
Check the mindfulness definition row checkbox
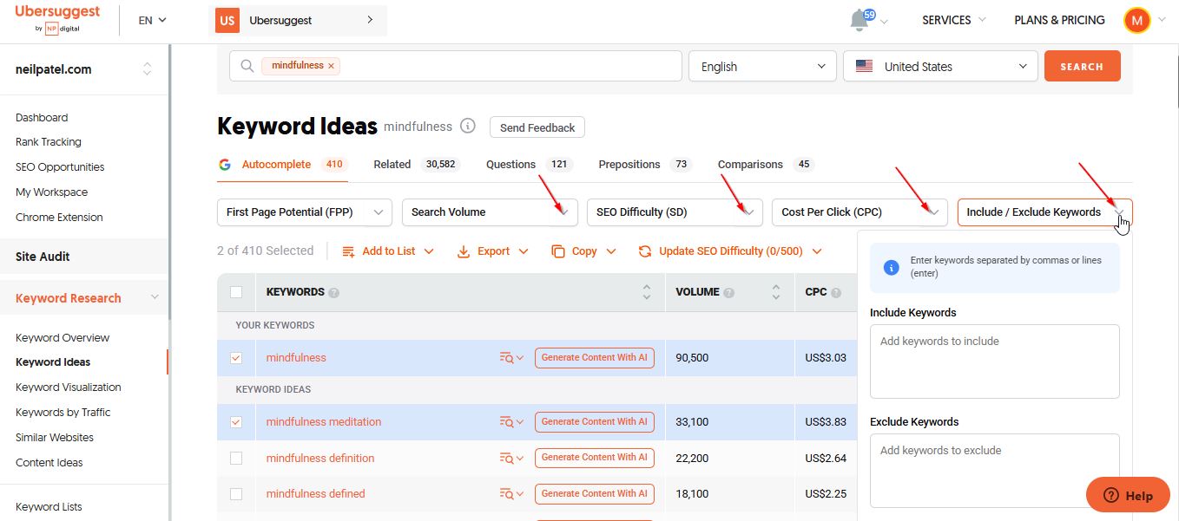coord(236,459)
